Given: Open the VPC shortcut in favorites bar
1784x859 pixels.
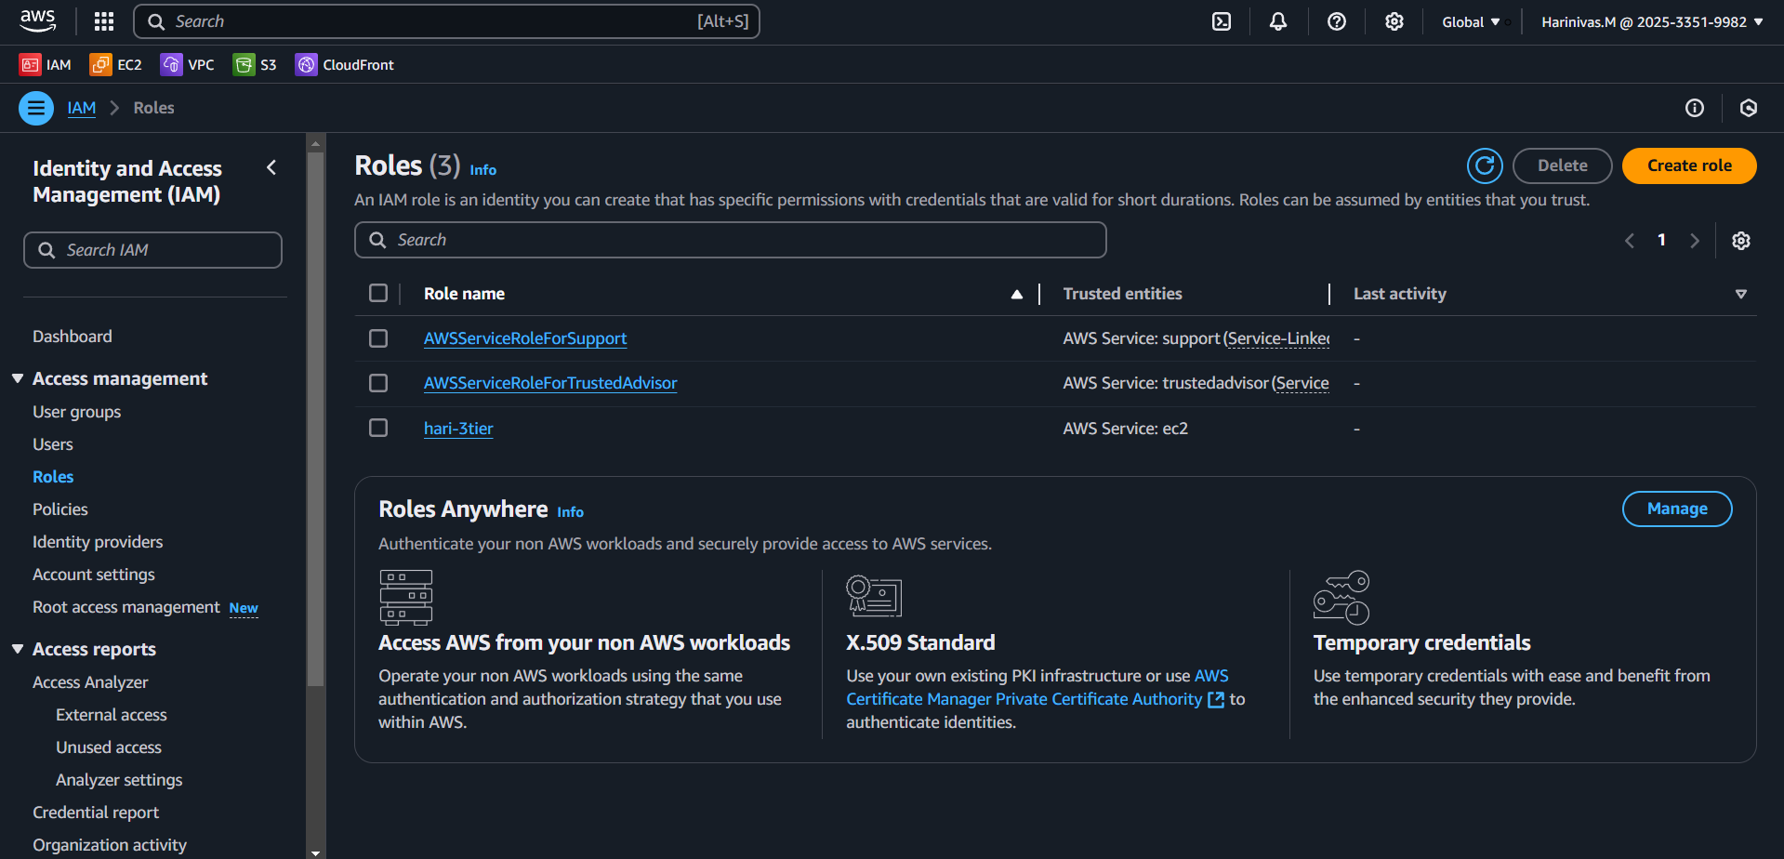Looking at the screenshot, I should pyautogui.click(x=188, y=64).
